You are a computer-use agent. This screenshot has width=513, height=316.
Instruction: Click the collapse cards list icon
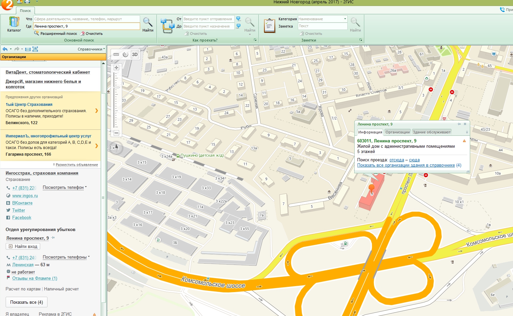[28, 49]
